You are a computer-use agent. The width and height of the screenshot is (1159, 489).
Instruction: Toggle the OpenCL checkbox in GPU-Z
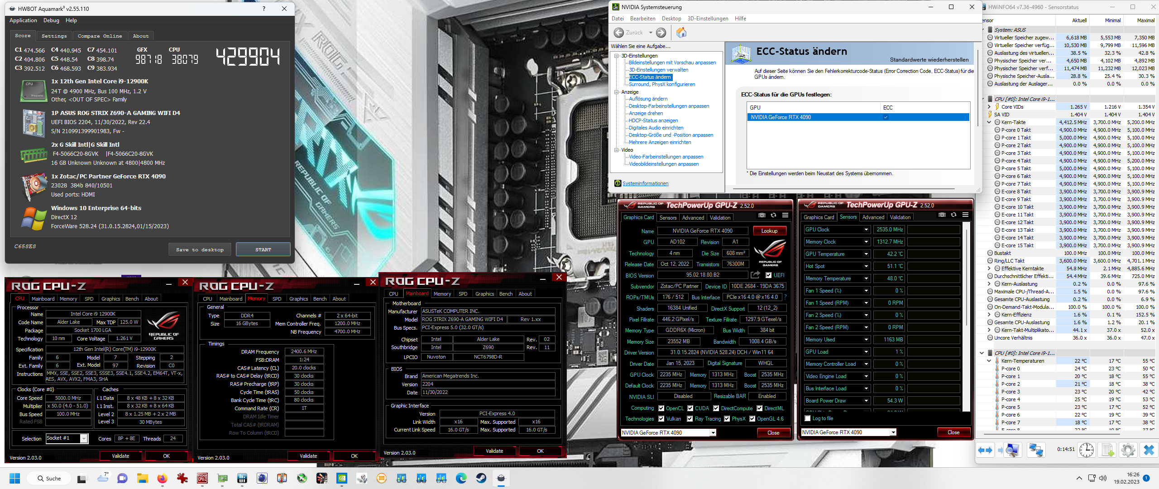[x=661, y=408]
